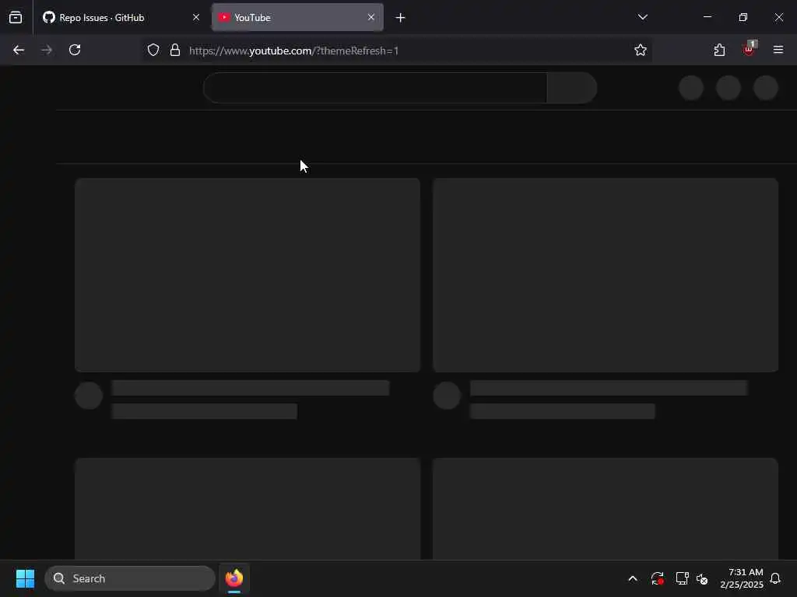Open the sync update tray icon
Screen dimensions: 797x597
[657, 578]
